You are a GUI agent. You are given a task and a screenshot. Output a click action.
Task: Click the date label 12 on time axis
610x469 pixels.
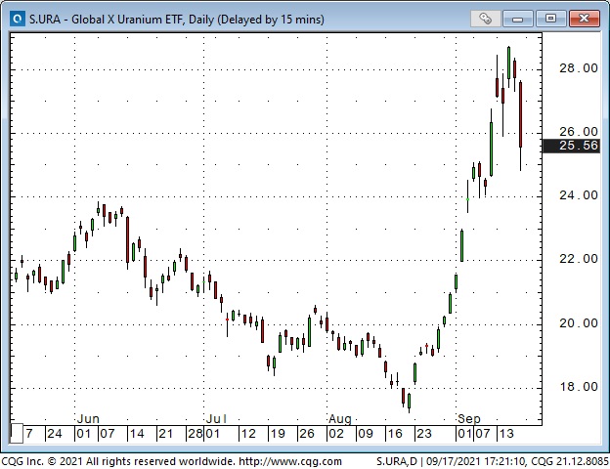coord(248,434)
